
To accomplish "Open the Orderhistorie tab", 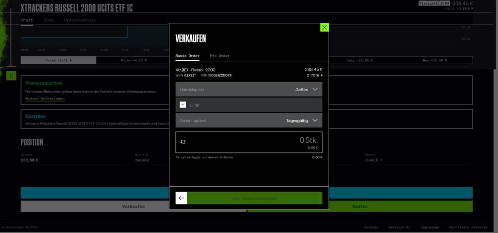I will pos(80,20).
